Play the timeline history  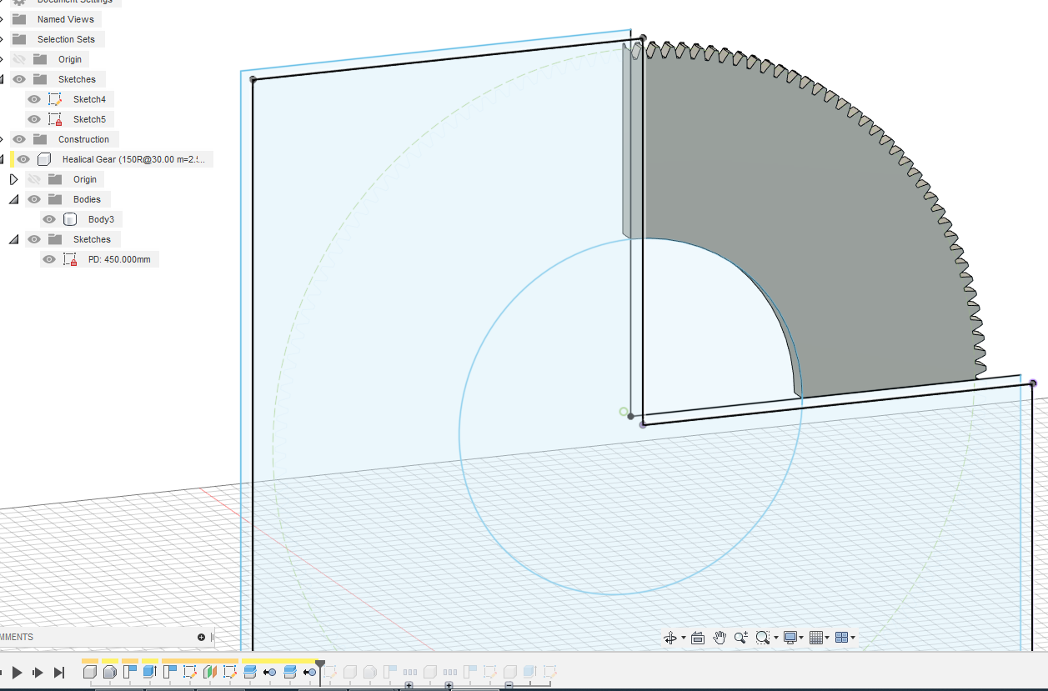click(17, 672)
